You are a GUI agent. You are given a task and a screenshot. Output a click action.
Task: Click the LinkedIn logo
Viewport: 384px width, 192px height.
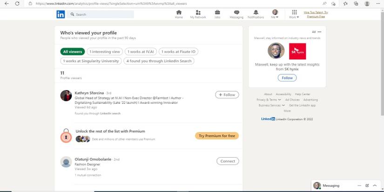pos(61,14)
